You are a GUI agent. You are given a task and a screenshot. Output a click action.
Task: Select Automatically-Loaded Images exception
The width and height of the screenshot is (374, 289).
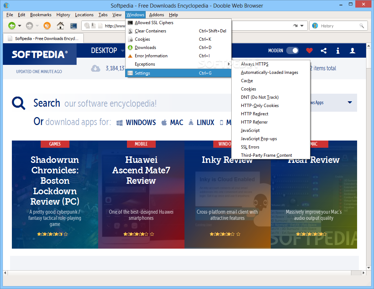[x=271, y=72]
